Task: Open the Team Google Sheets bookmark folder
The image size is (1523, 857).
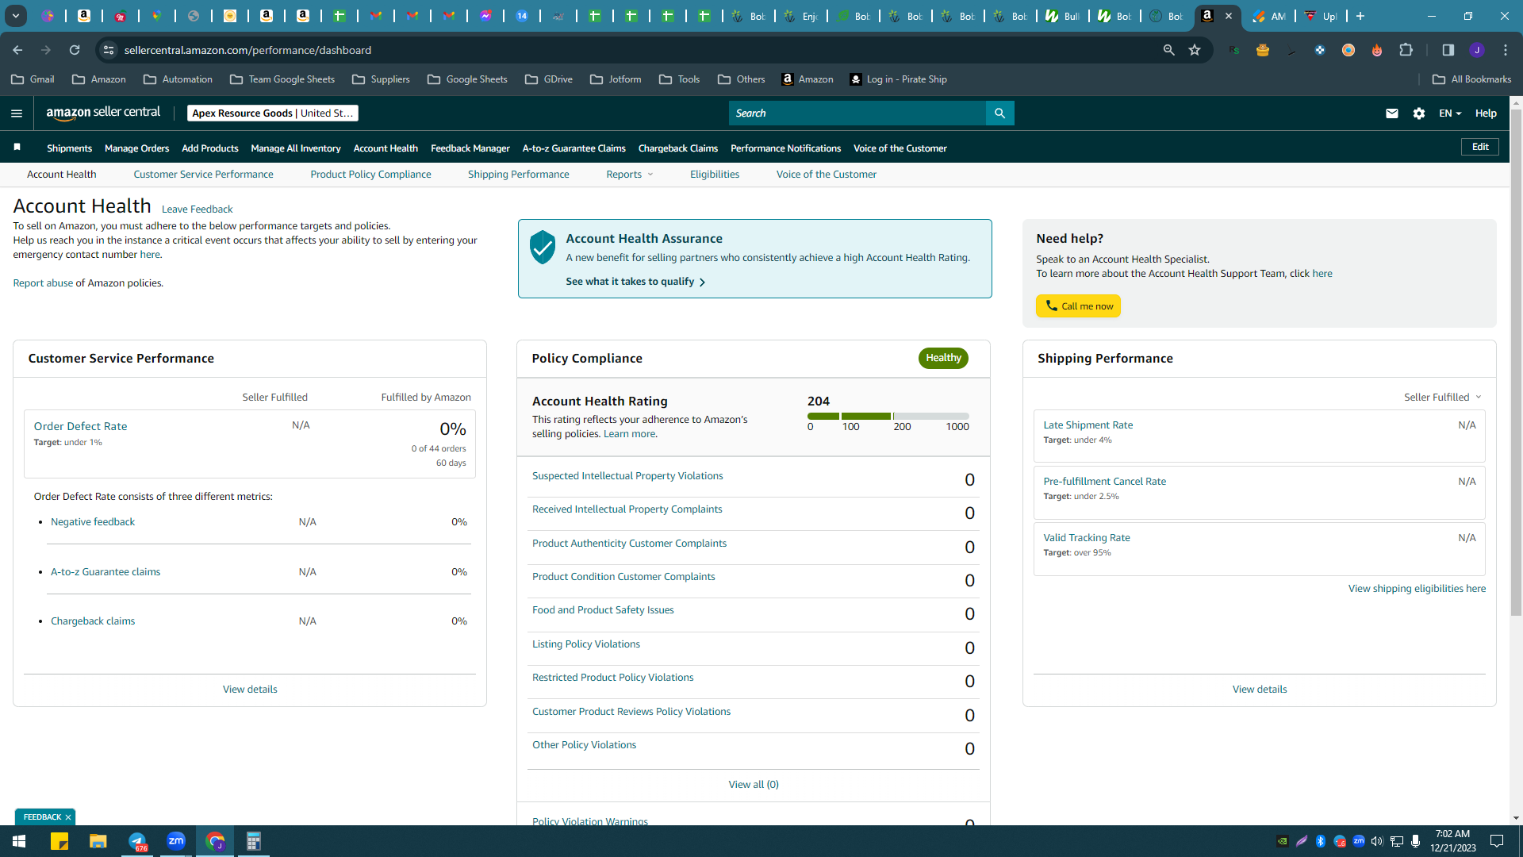Action: click(282, 79)
